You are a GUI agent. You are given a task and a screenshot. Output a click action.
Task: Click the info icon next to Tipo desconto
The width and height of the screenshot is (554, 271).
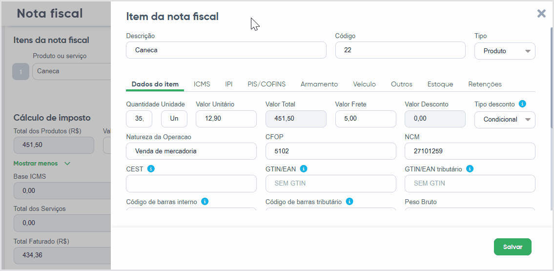(522, 104)
